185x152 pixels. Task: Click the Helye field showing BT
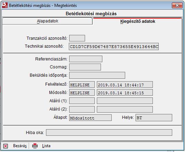pyautogui.click(x=154, y=117)
